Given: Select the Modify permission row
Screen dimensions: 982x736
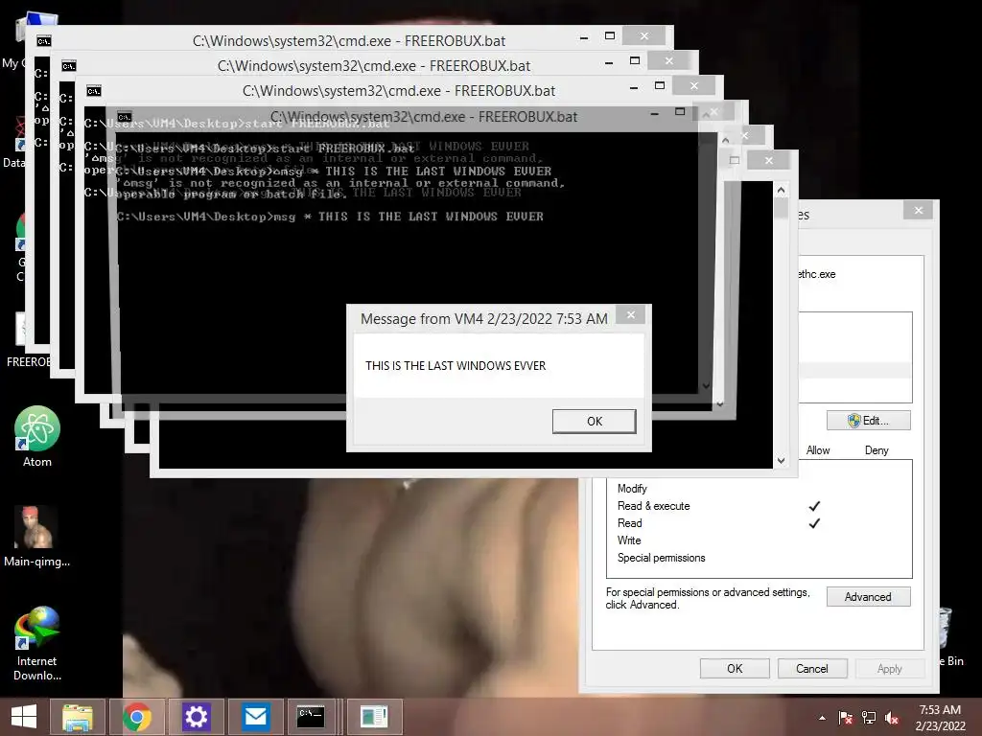Looking at the screenshot, I should [760, 489].
